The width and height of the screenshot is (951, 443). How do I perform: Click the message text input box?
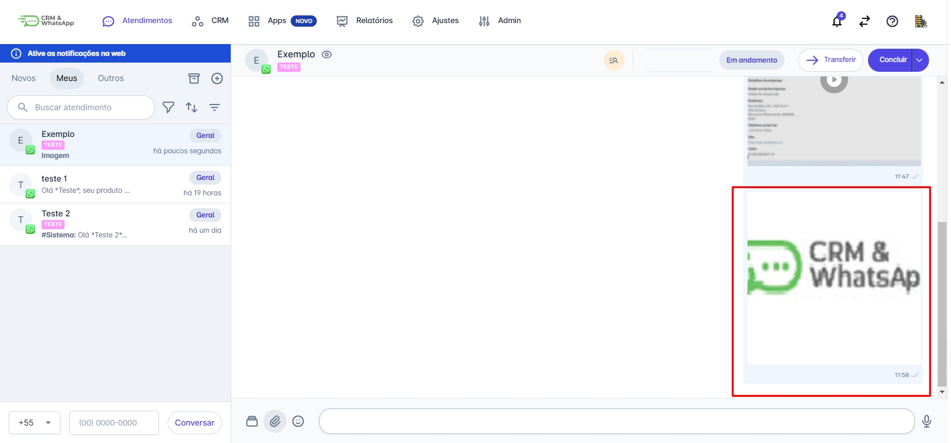[x=617, y=421]
